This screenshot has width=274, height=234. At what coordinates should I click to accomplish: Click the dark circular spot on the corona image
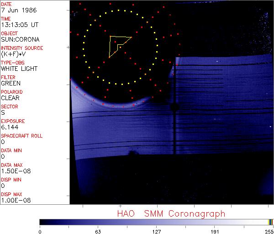tap(174, 107)
